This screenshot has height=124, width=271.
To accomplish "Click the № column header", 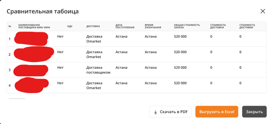I will tap(10, 26).
